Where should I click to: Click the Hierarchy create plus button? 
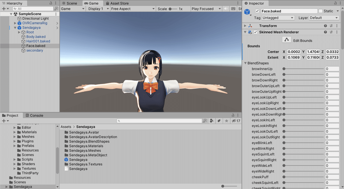[3, 9]
